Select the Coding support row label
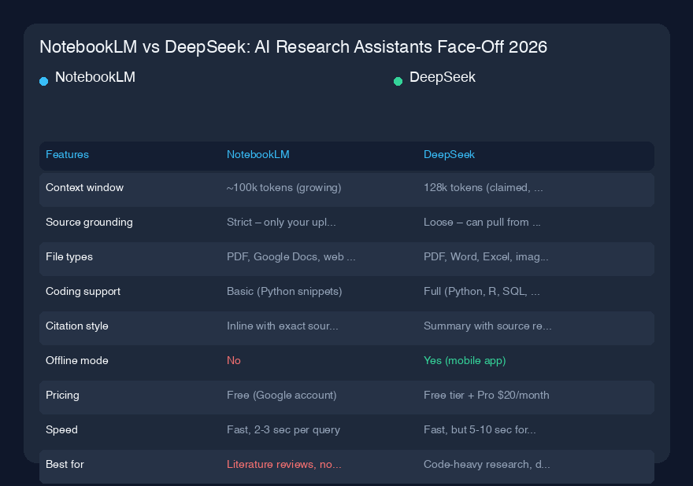Screen dimensions: 693x486 [x=83, y=291]
